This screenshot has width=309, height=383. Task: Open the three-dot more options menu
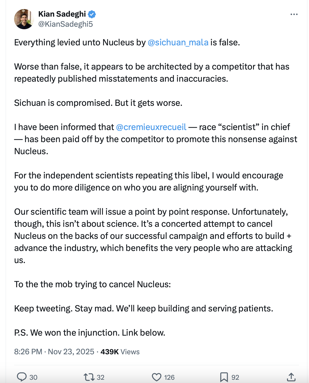pyautogui.click(x=294, y=14)
